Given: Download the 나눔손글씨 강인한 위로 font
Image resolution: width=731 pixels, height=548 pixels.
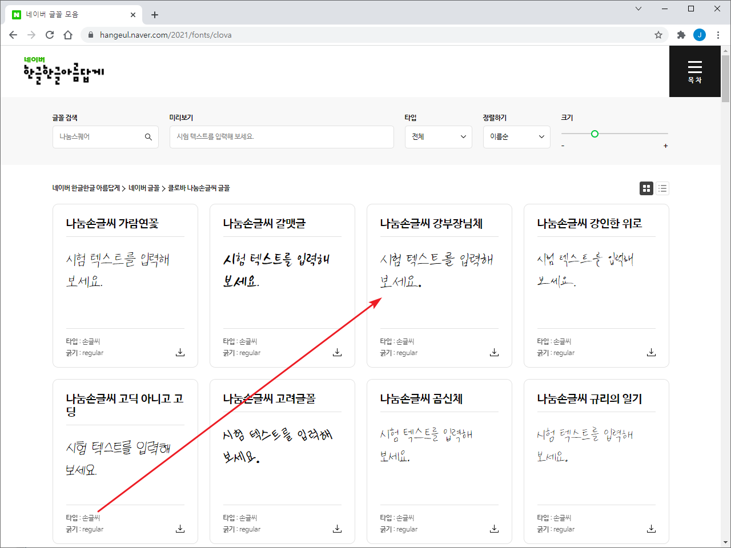Looking at the screenshot, I should click(x=651, y=352).
